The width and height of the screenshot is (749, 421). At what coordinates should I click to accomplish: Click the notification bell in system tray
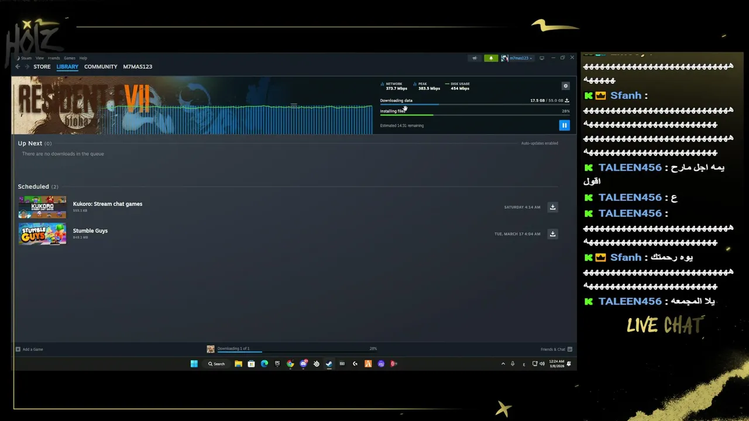(569, 364)
